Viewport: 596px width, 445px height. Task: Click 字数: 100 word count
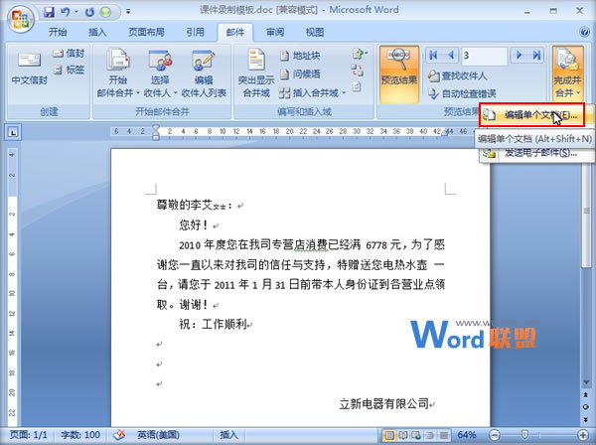point(80,435)
